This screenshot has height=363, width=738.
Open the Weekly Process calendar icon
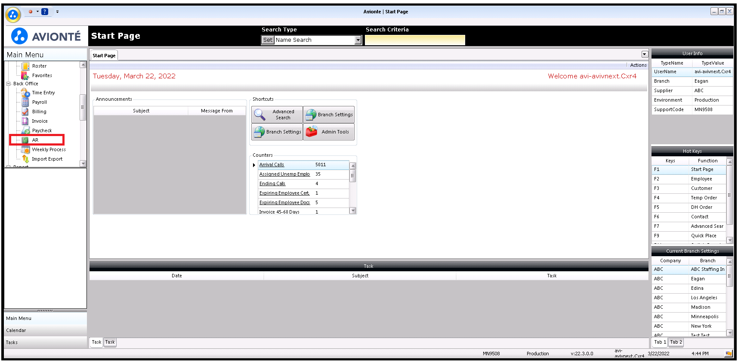tap(25, 149)
